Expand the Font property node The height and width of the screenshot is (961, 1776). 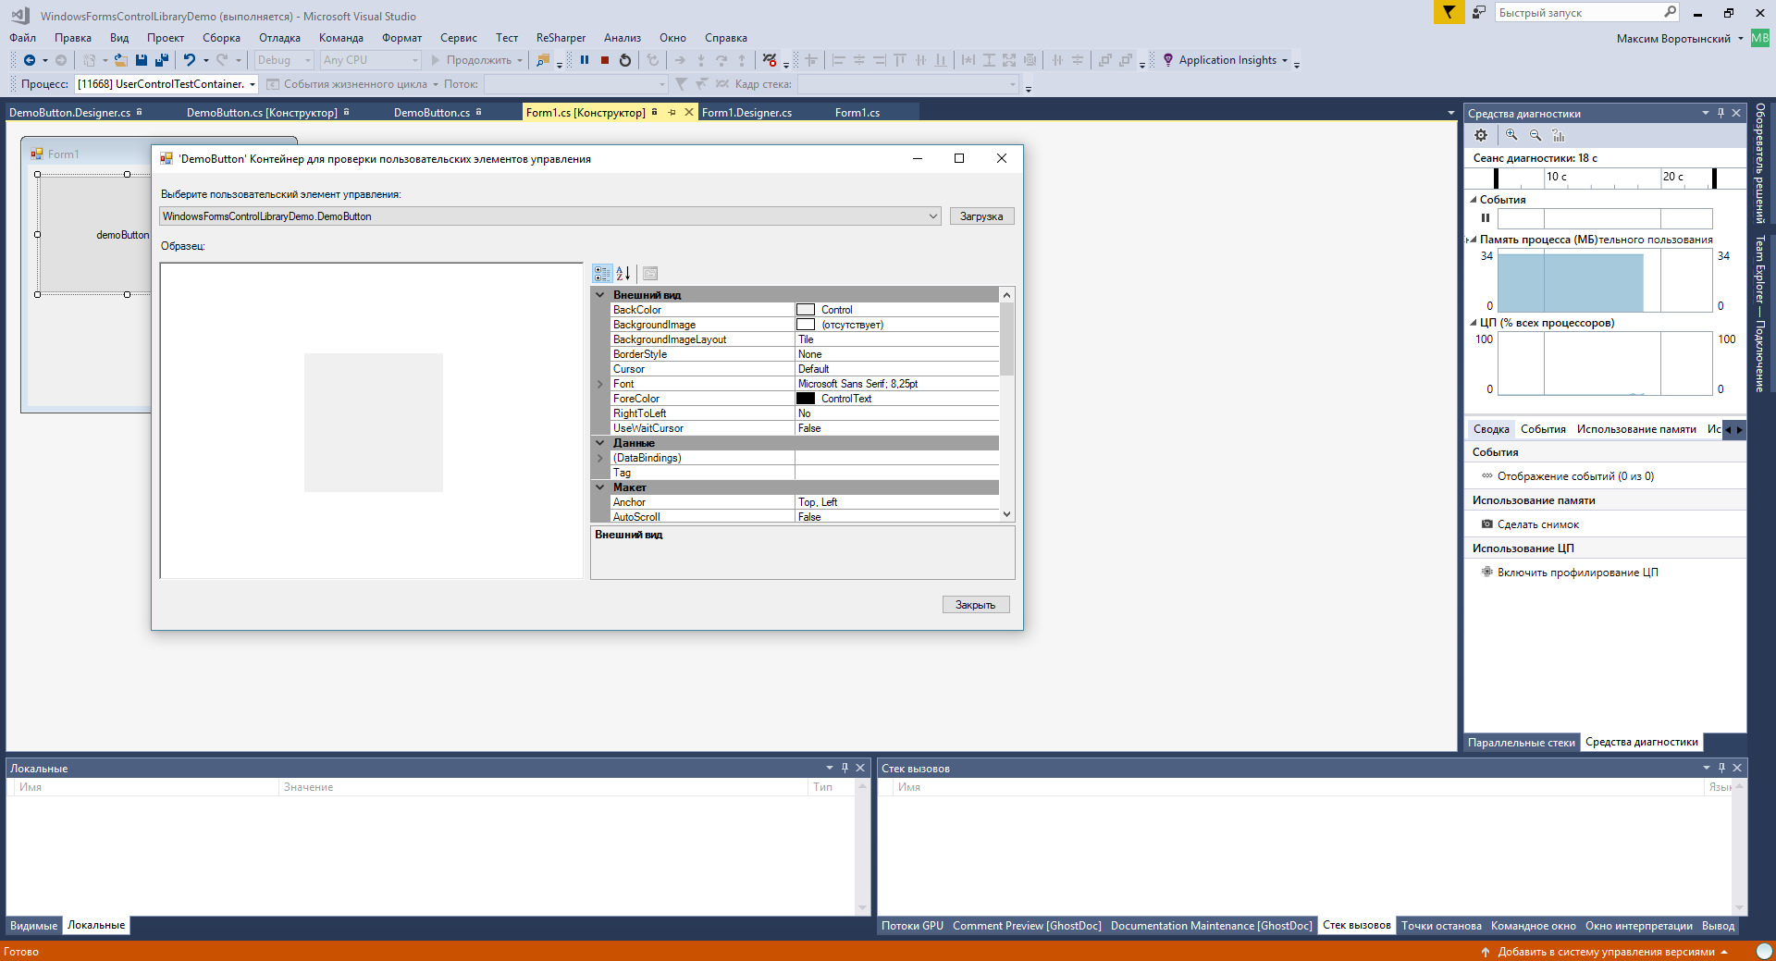599,384
